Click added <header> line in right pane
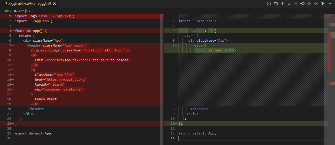Viewport: 335px width, 145px height. tap(198, 45)
